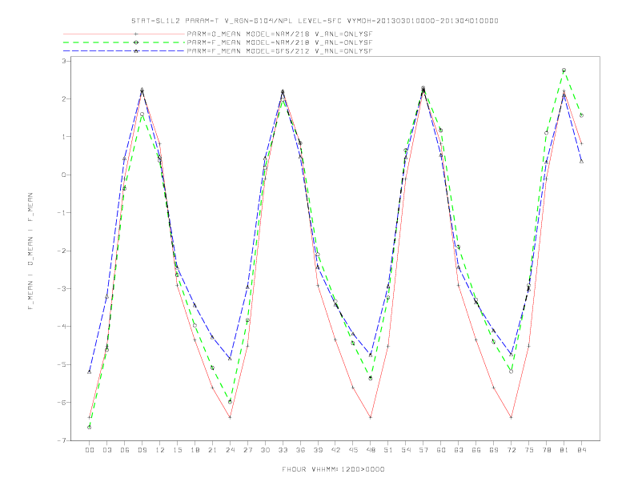The height and width of the screenshot is (490, 634).
Task: Click the x-axis tick label 66
Action: click(476, 450)
